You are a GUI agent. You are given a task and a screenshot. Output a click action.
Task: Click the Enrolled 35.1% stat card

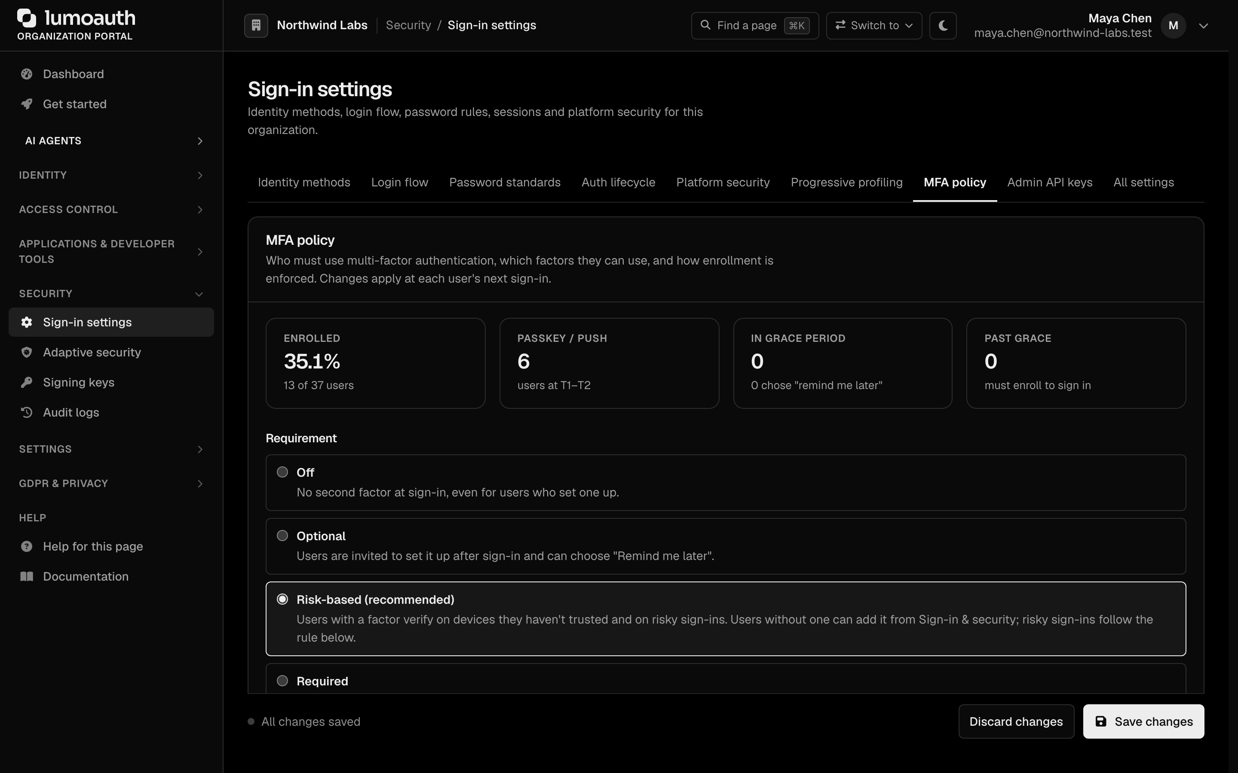[x=376, y=363]
